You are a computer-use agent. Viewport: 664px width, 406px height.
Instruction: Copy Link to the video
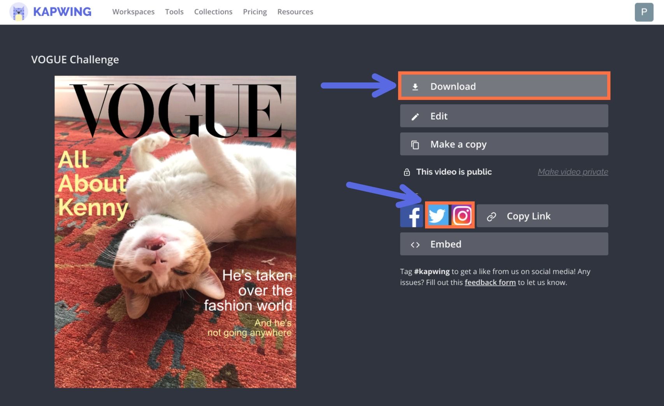[x=543, y=216]
